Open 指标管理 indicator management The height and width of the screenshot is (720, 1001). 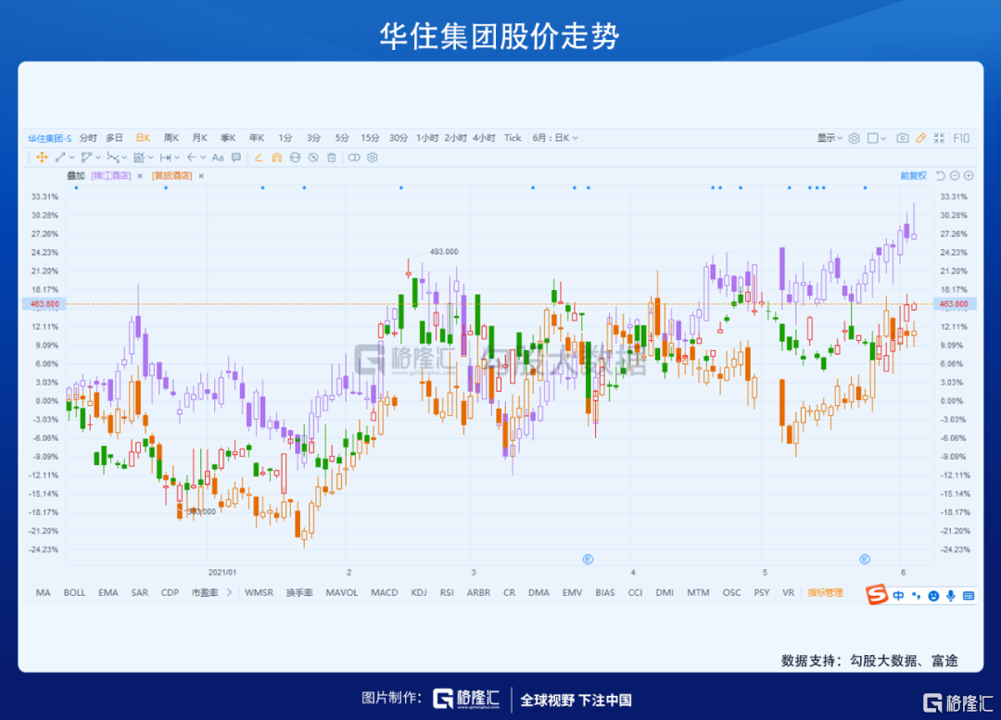[825, 592]
